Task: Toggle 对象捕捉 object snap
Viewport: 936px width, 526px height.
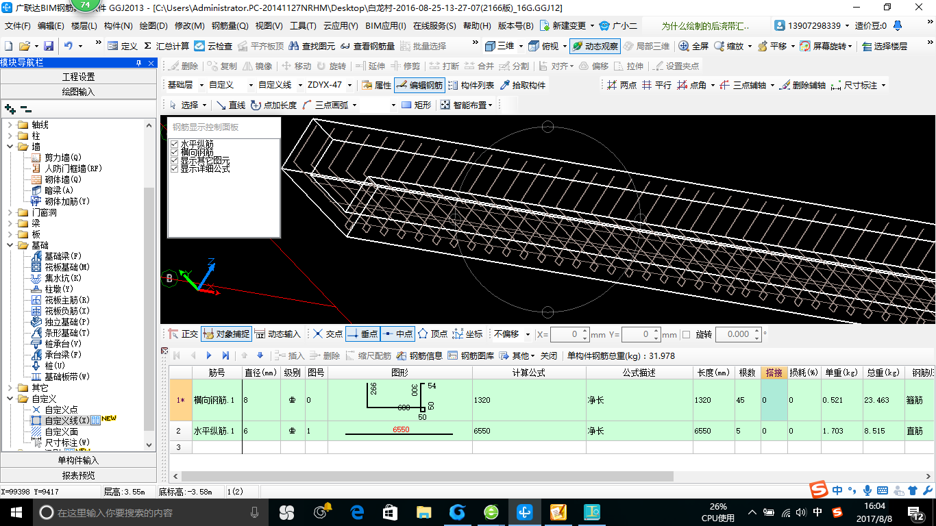Action: click(226, 334)
